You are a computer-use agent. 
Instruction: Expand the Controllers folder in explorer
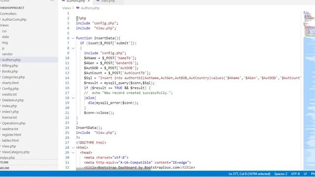click(x=8, y=14)
